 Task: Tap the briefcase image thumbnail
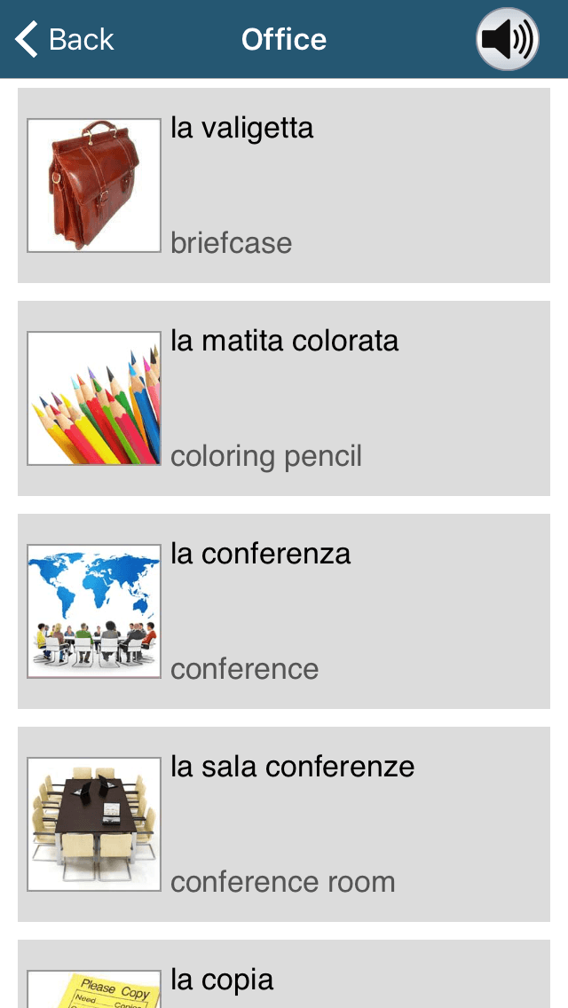coord(93,184)
